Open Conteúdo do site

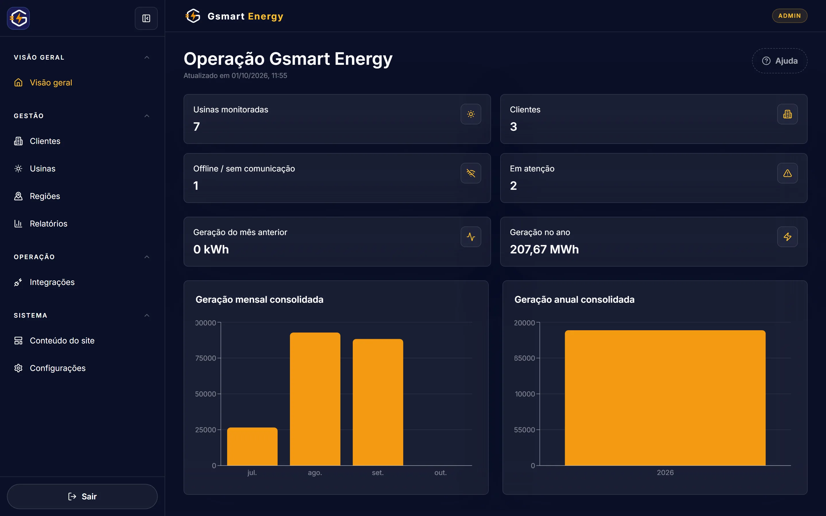(82, 341)
